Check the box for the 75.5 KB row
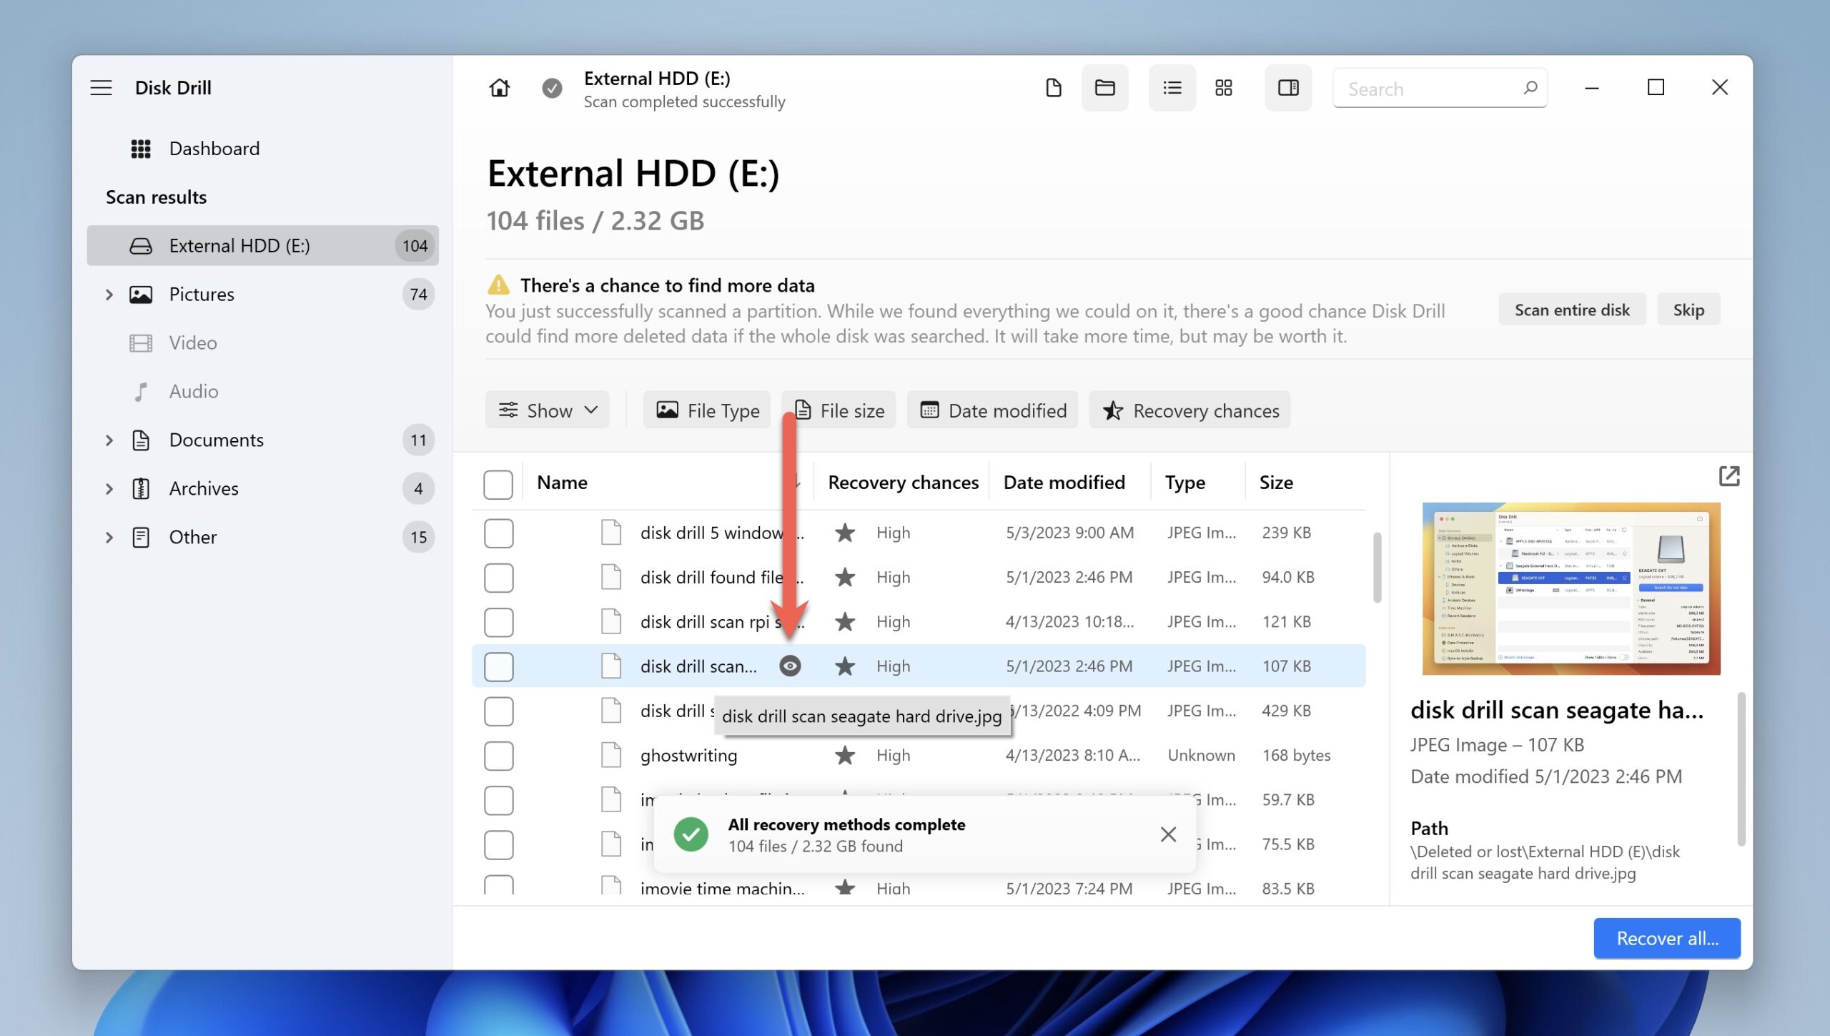Image resolution: width=1830 pixels, height=1036 pixels. point(498,845)
